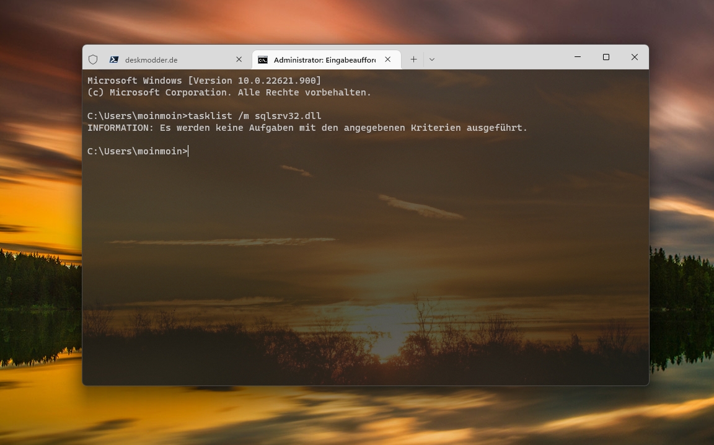The image size is (714, 445).
Task: Maximize the terminal window
Action: (606, 57)
